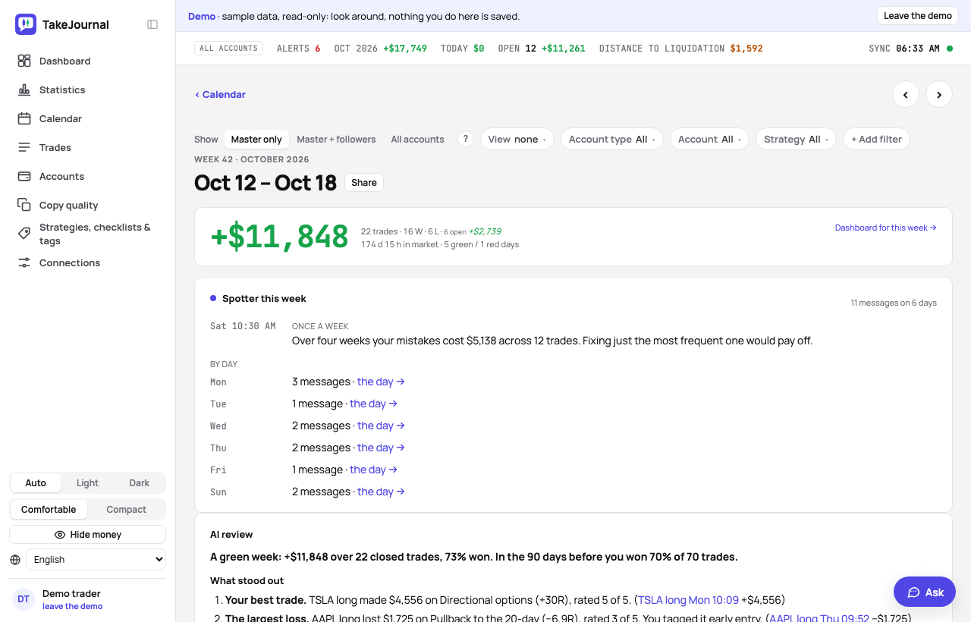Viewport: 971px width, 622px height.
Task: Set density to Compact
Action: pos(126,510)
